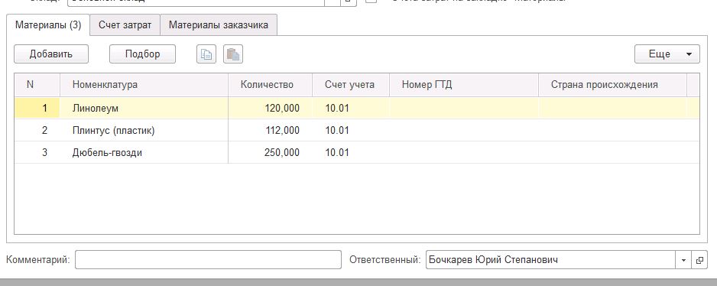This screenshot has height=286, width=717.
Task: Click the Номенклатура column header
Action: pos(144,85)
